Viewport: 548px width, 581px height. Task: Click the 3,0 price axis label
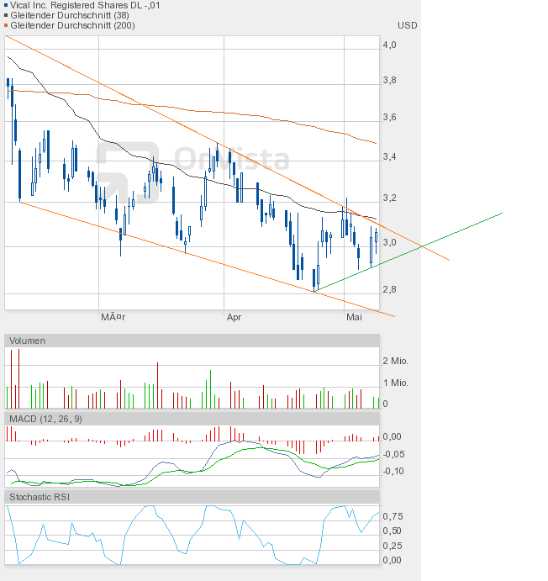click(x=389, y=242)
